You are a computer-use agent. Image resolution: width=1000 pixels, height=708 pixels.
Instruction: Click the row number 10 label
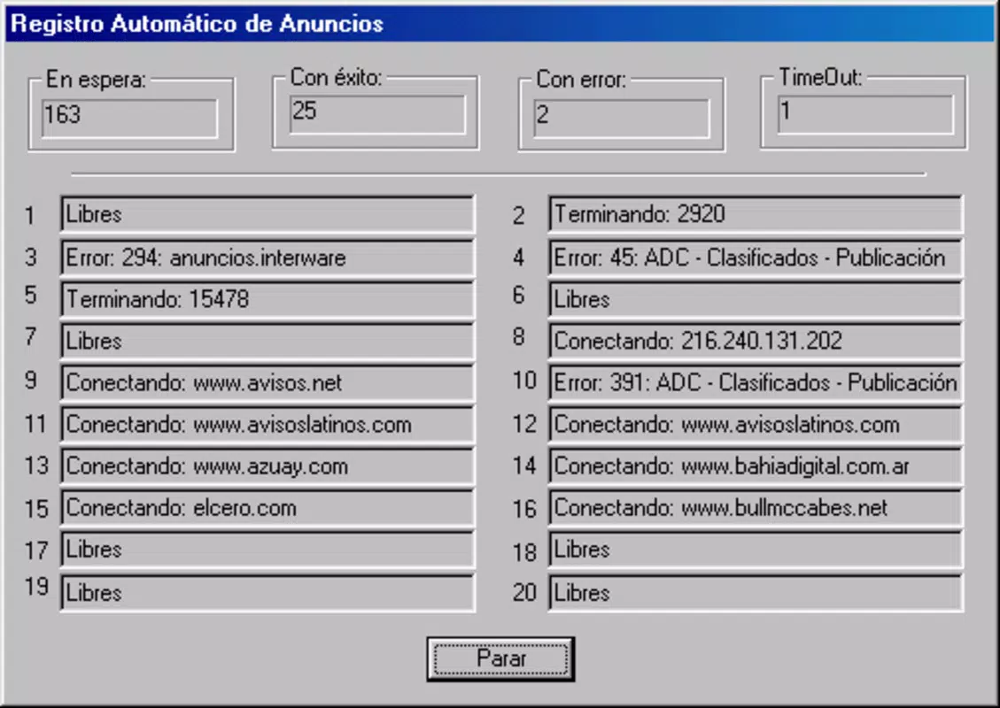524,381
